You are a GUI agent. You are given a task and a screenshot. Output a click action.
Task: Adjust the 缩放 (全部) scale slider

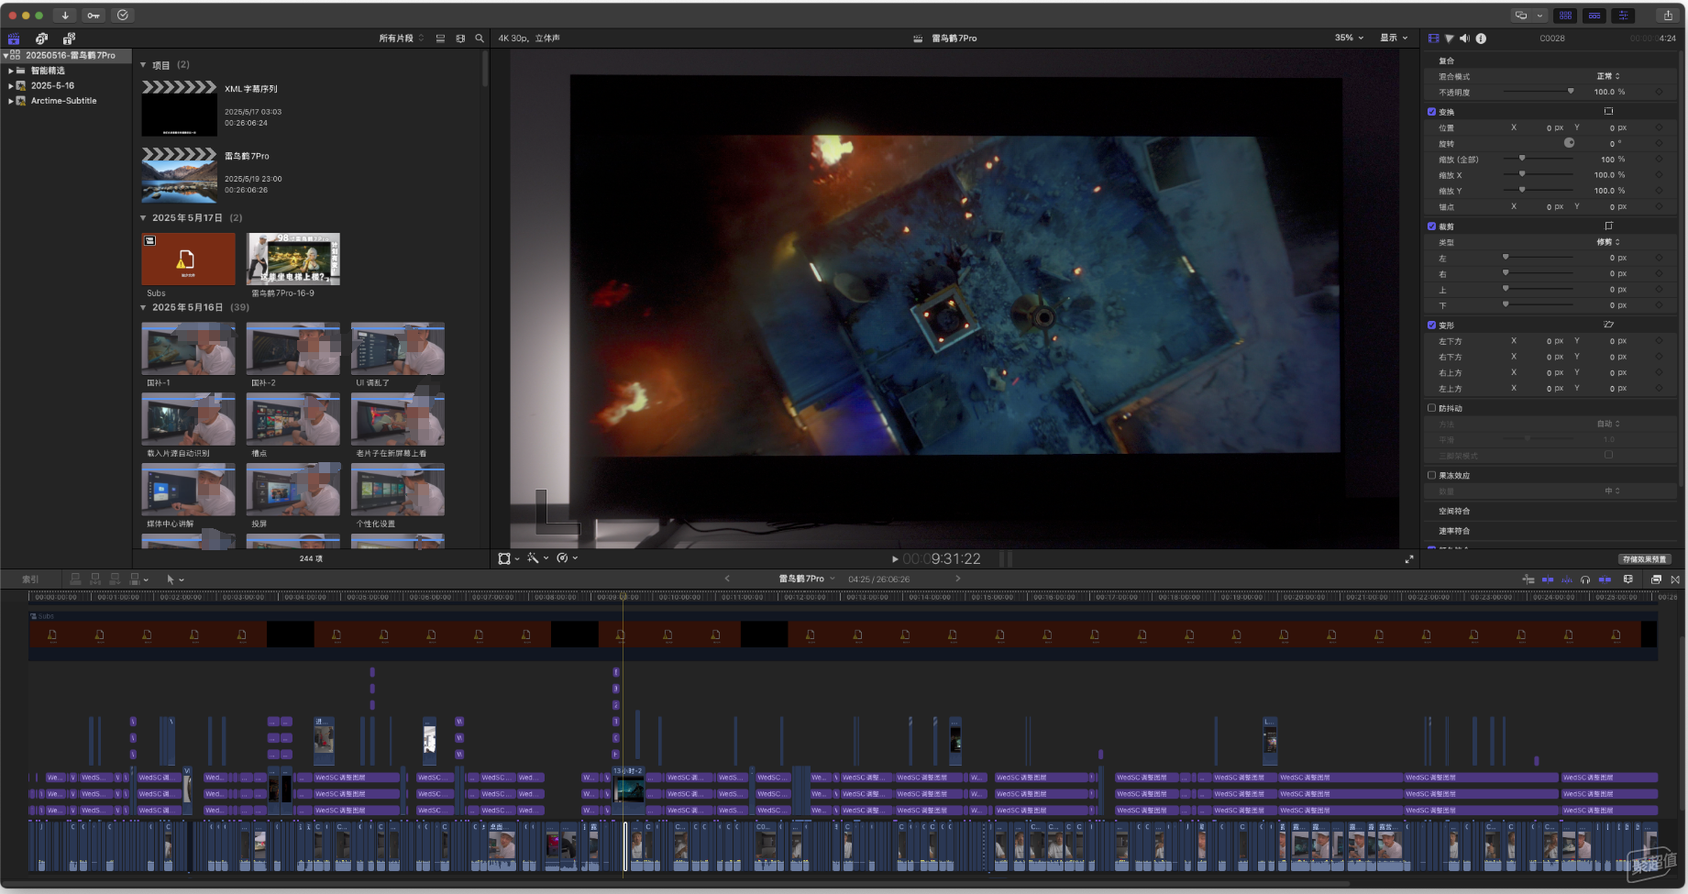coord(1539,159)
